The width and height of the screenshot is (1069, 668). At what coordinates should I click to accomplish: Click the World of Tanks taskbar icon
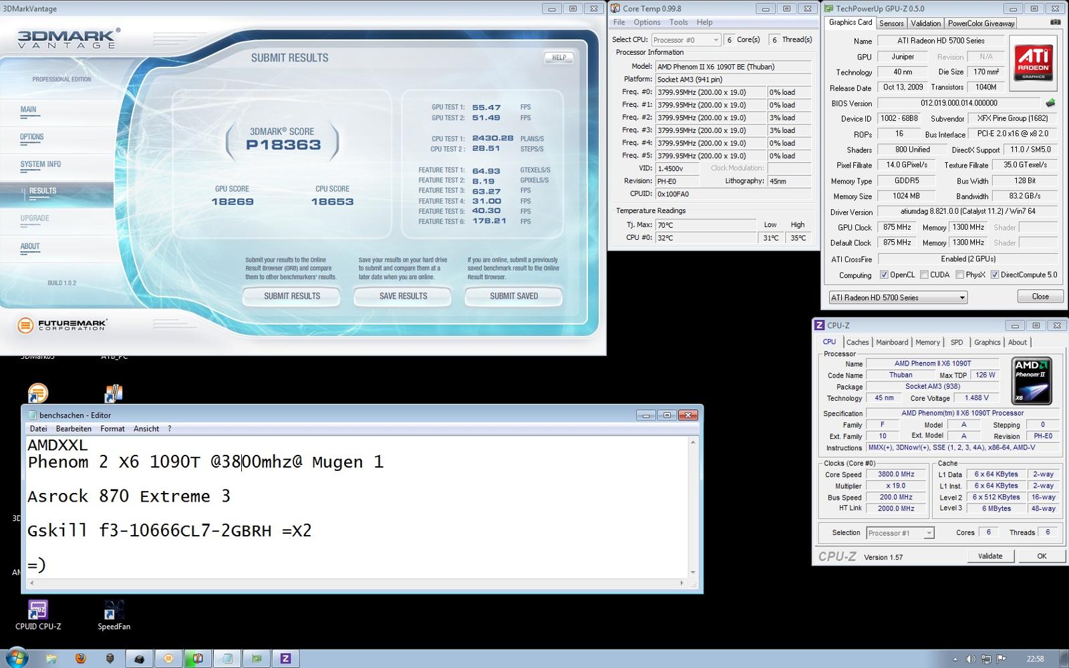(x=110, y=659)
